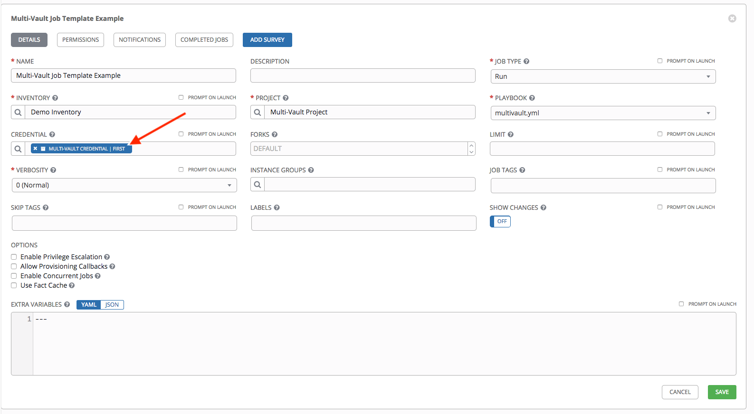Show help for the Skip Tags field
Viewport: 754px width, 414px height.
tap(46, 207)
